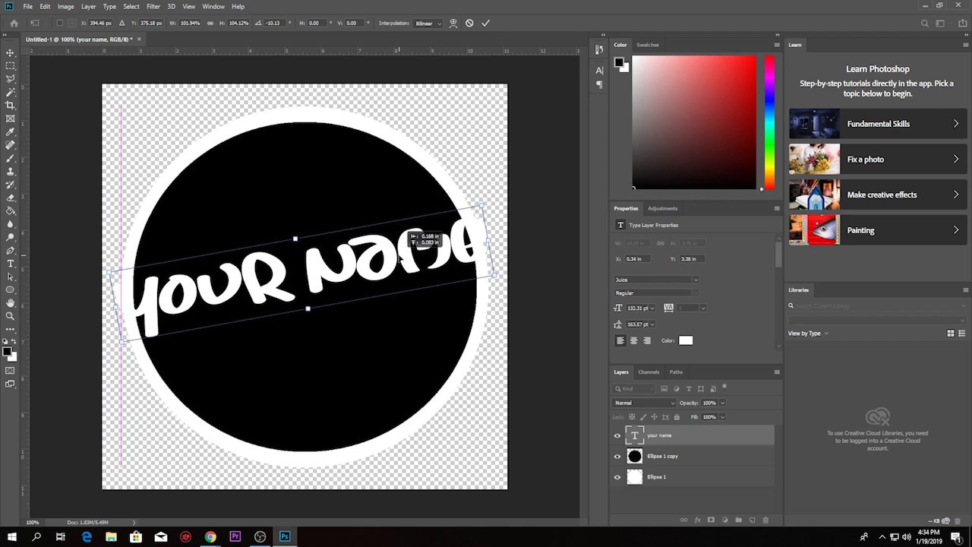Open the Character panel icon
The height and width of the screenshot is (547, 972).
coord(599,71)
